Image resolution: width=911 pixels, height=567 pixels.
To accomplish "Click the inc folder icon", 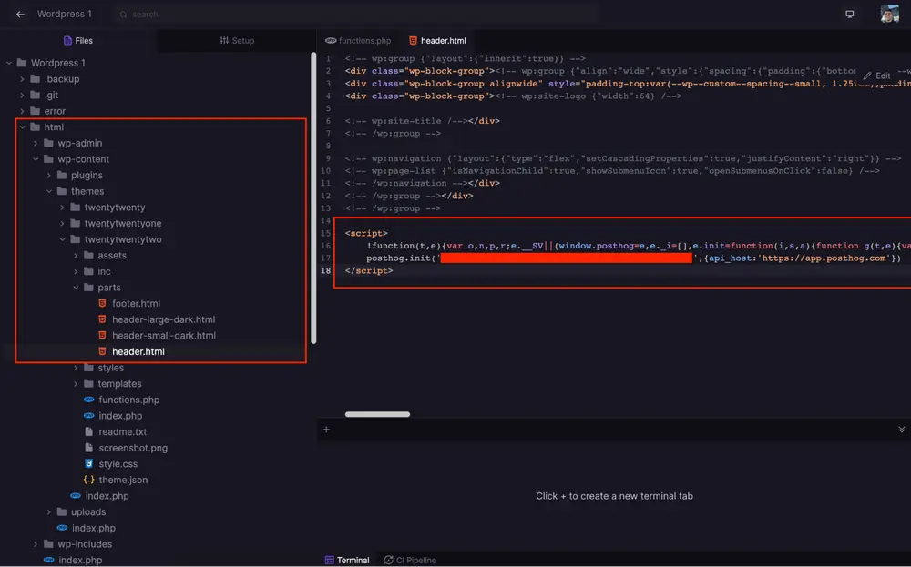I will click(88, 271).
